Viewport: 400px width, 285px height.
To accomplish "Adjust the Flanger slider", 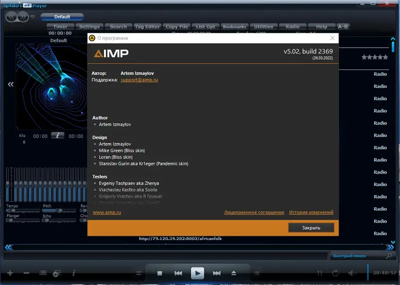I will (x=23, y=220).
